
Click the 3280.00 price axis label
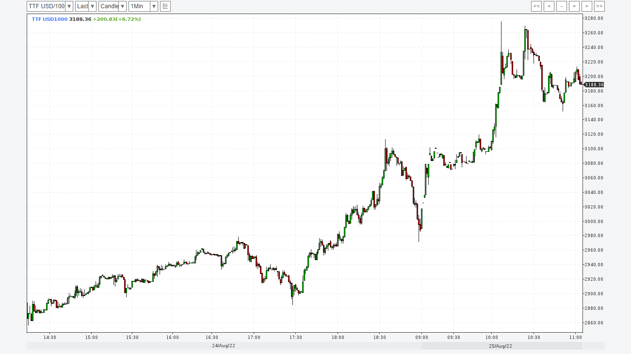click(594, 18)
